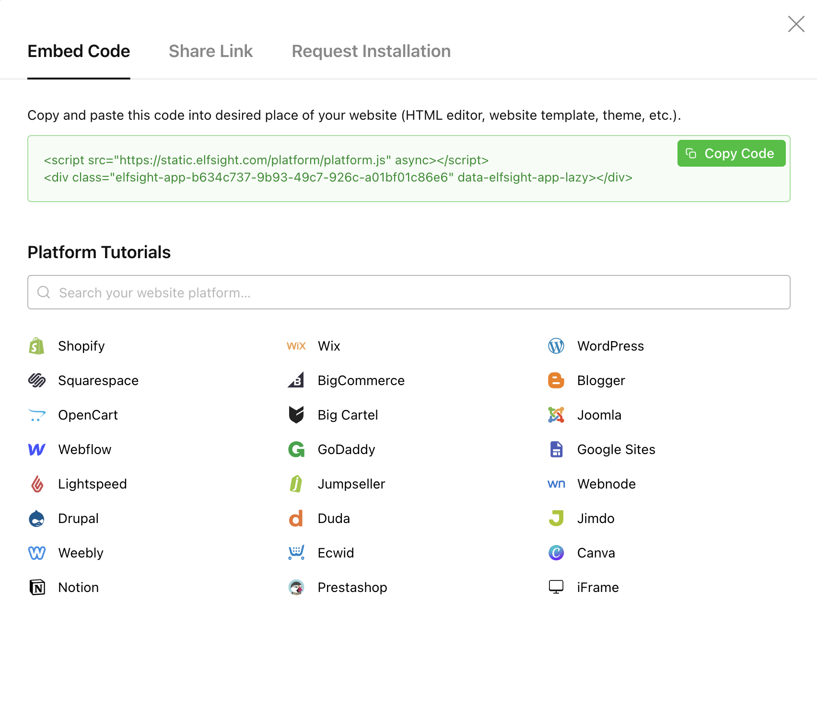817x728 pixels.
Task: Click the GoDaddy logo icon
Action: coord(296,449)
